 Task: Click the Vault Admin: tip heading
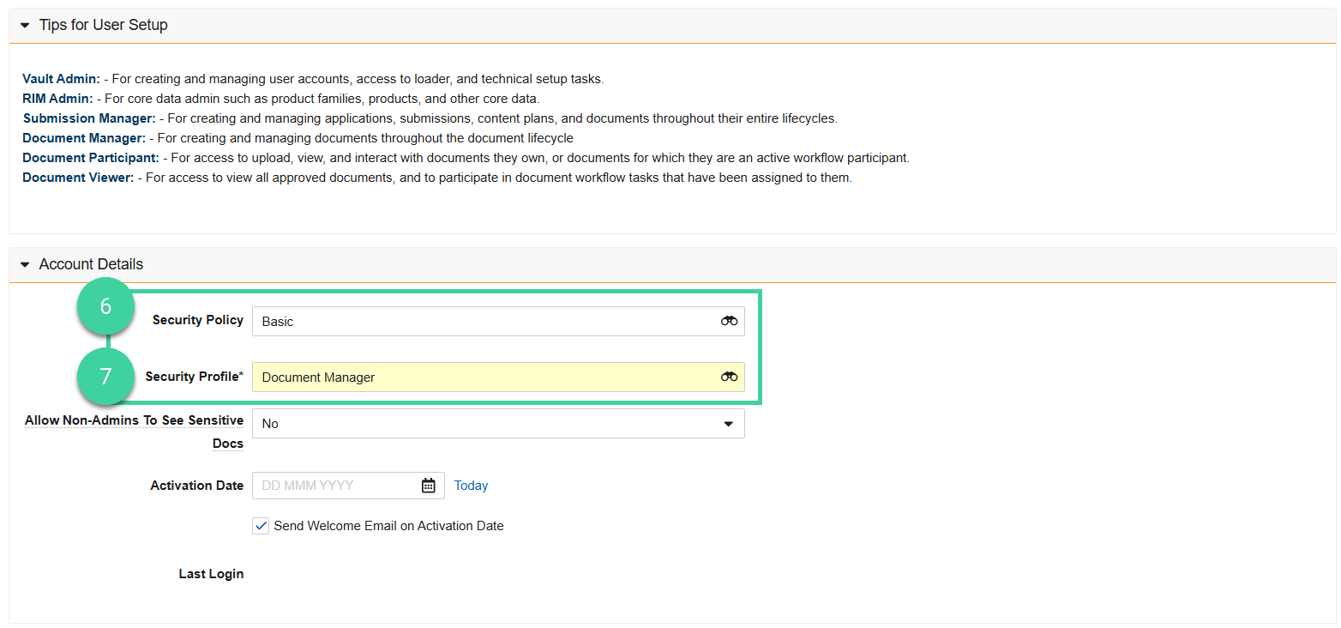point(61,79)
